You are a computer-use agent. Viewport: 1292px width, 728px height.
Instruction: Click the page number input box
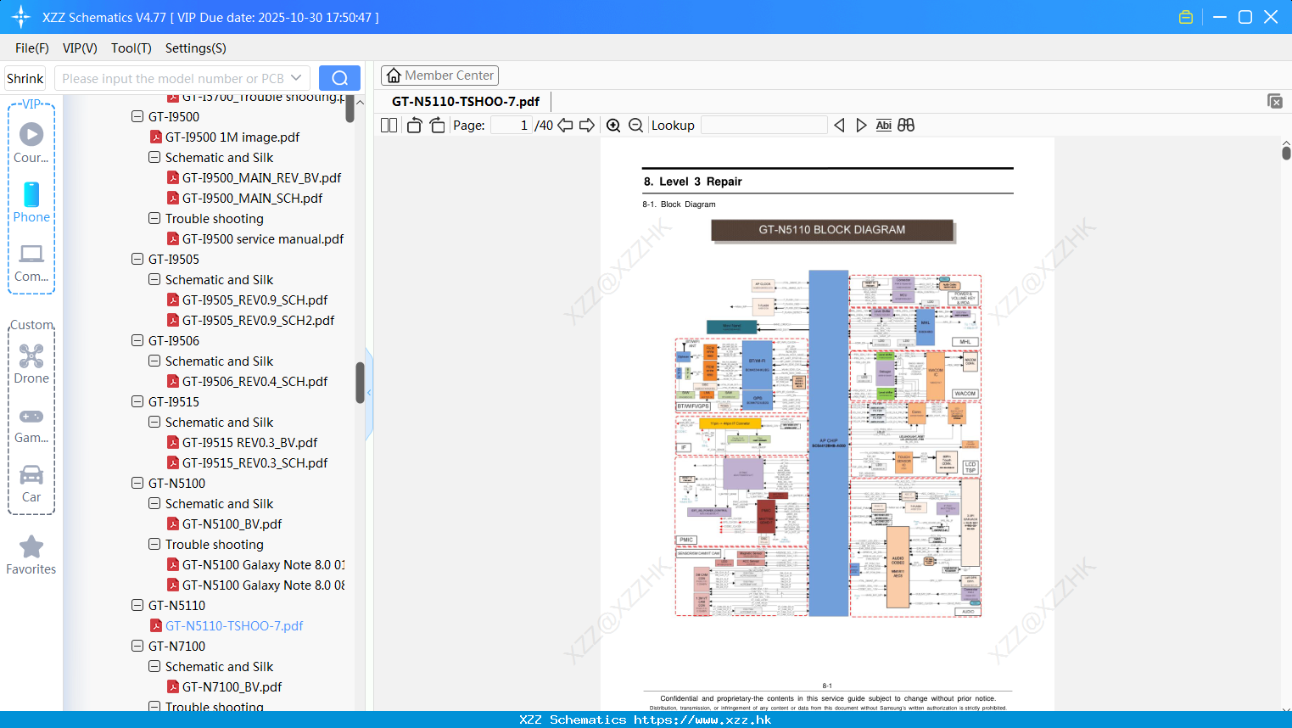pos(512,126)
